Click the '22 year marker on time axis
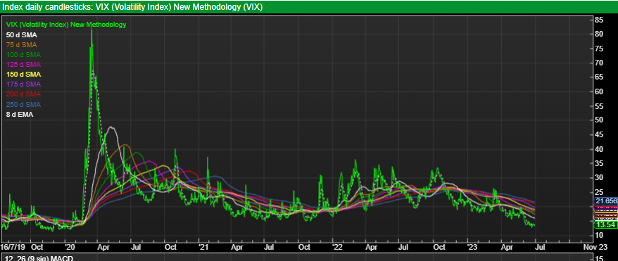Screen dimensions: 618x261 pyautogui.click(x=337, y=247)
